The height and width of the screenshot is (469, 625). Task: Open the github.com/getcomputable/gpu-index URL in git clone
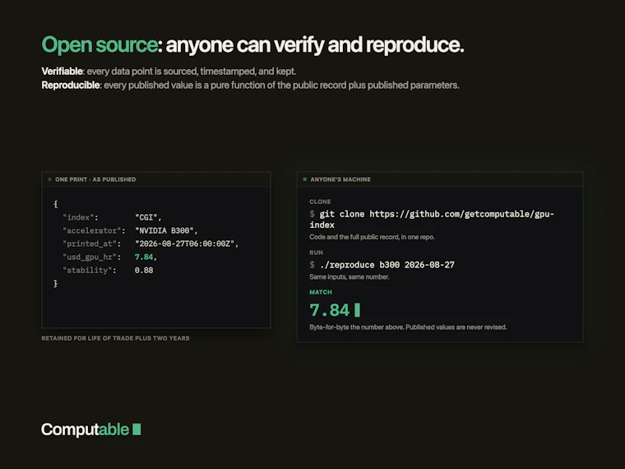click(432, 220)
